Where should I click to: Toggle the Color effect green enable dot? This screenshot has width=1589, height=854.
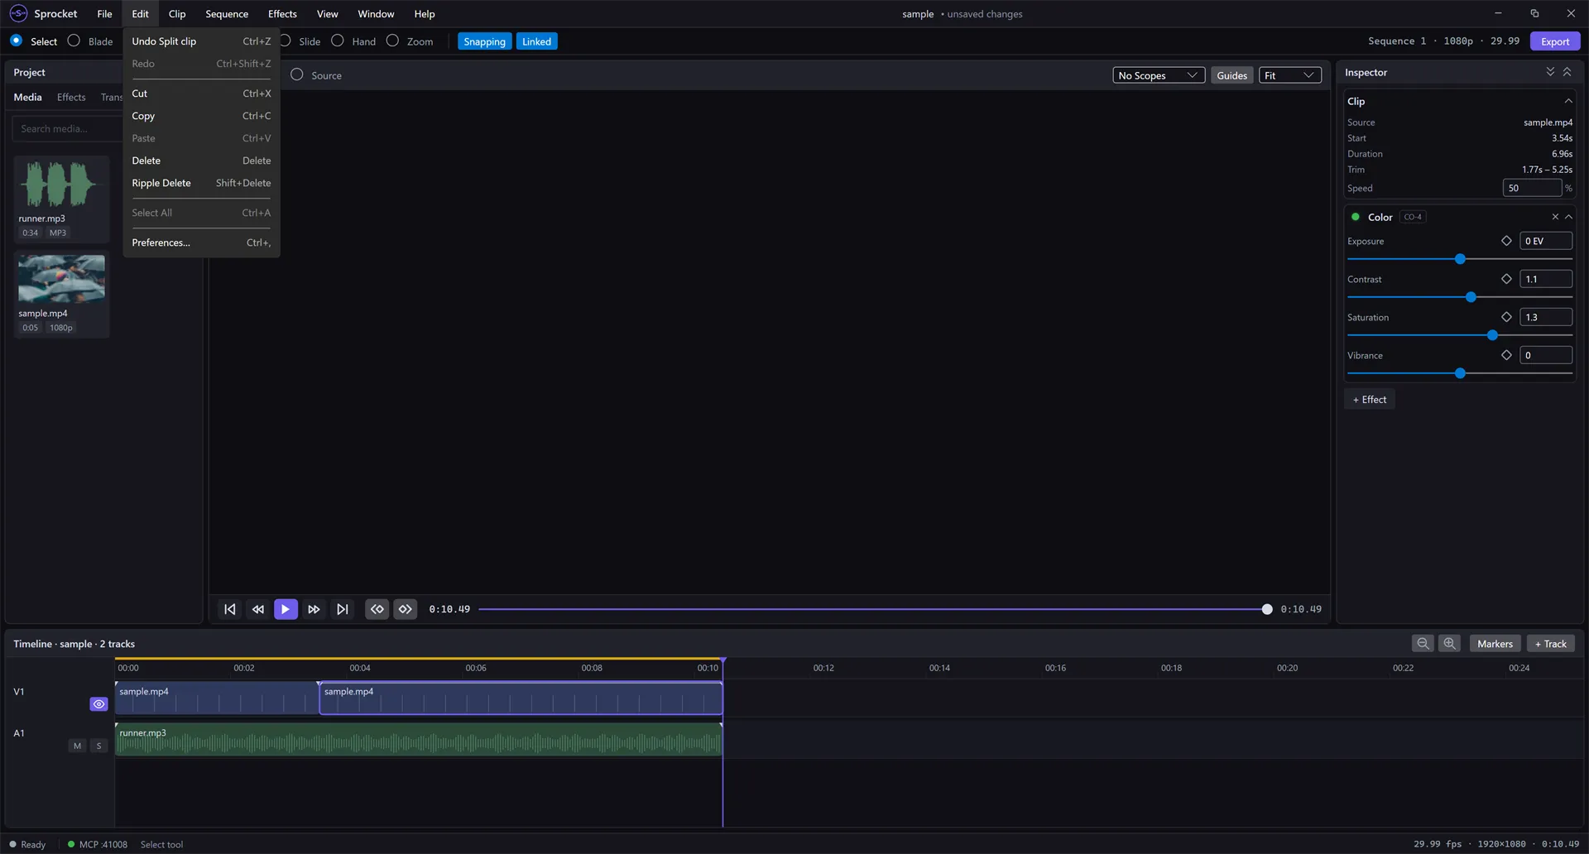coord(1356,217)
